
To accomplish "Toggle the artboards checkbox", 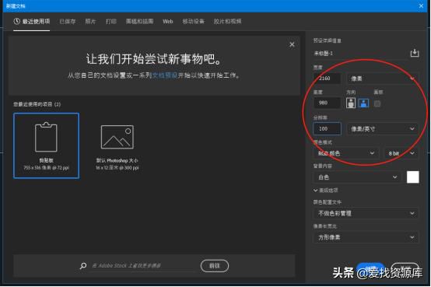I will [377, 103].
